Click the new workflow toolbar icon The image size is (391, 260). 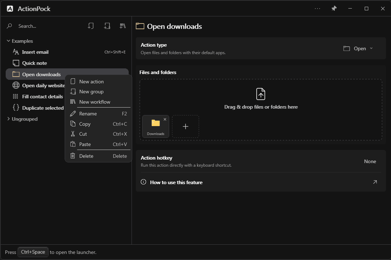click(x=123, y=26)
